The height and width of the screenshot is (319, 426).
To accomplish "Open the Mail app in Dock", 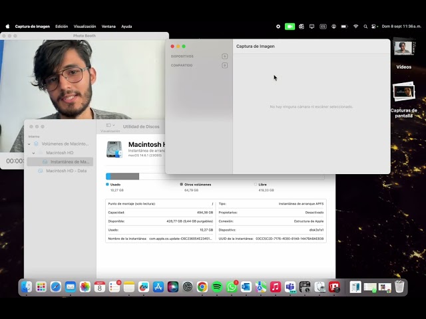I will [x=71, y=287].
